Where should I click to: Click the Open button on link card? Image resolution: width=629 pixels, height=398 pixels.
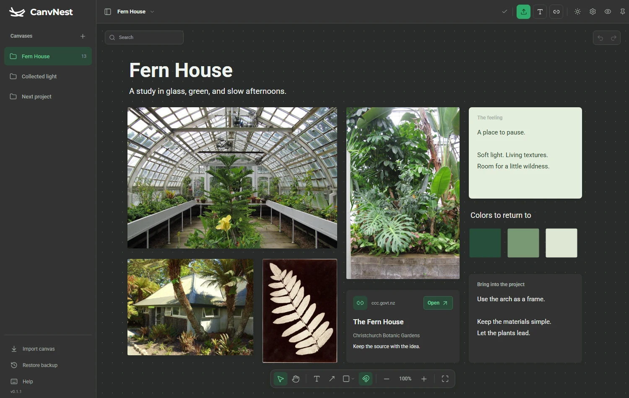(x=438, y=303)
